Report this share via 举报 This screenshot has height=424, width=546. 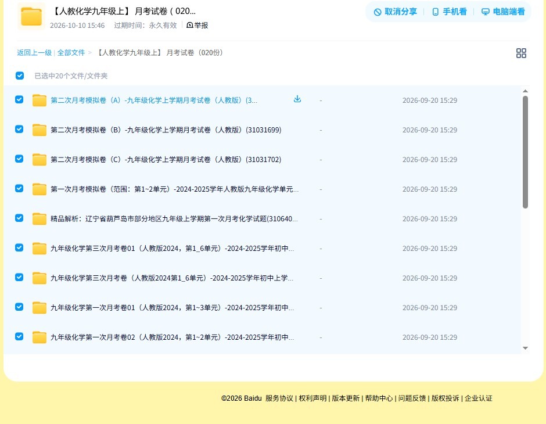pos(197,25)
